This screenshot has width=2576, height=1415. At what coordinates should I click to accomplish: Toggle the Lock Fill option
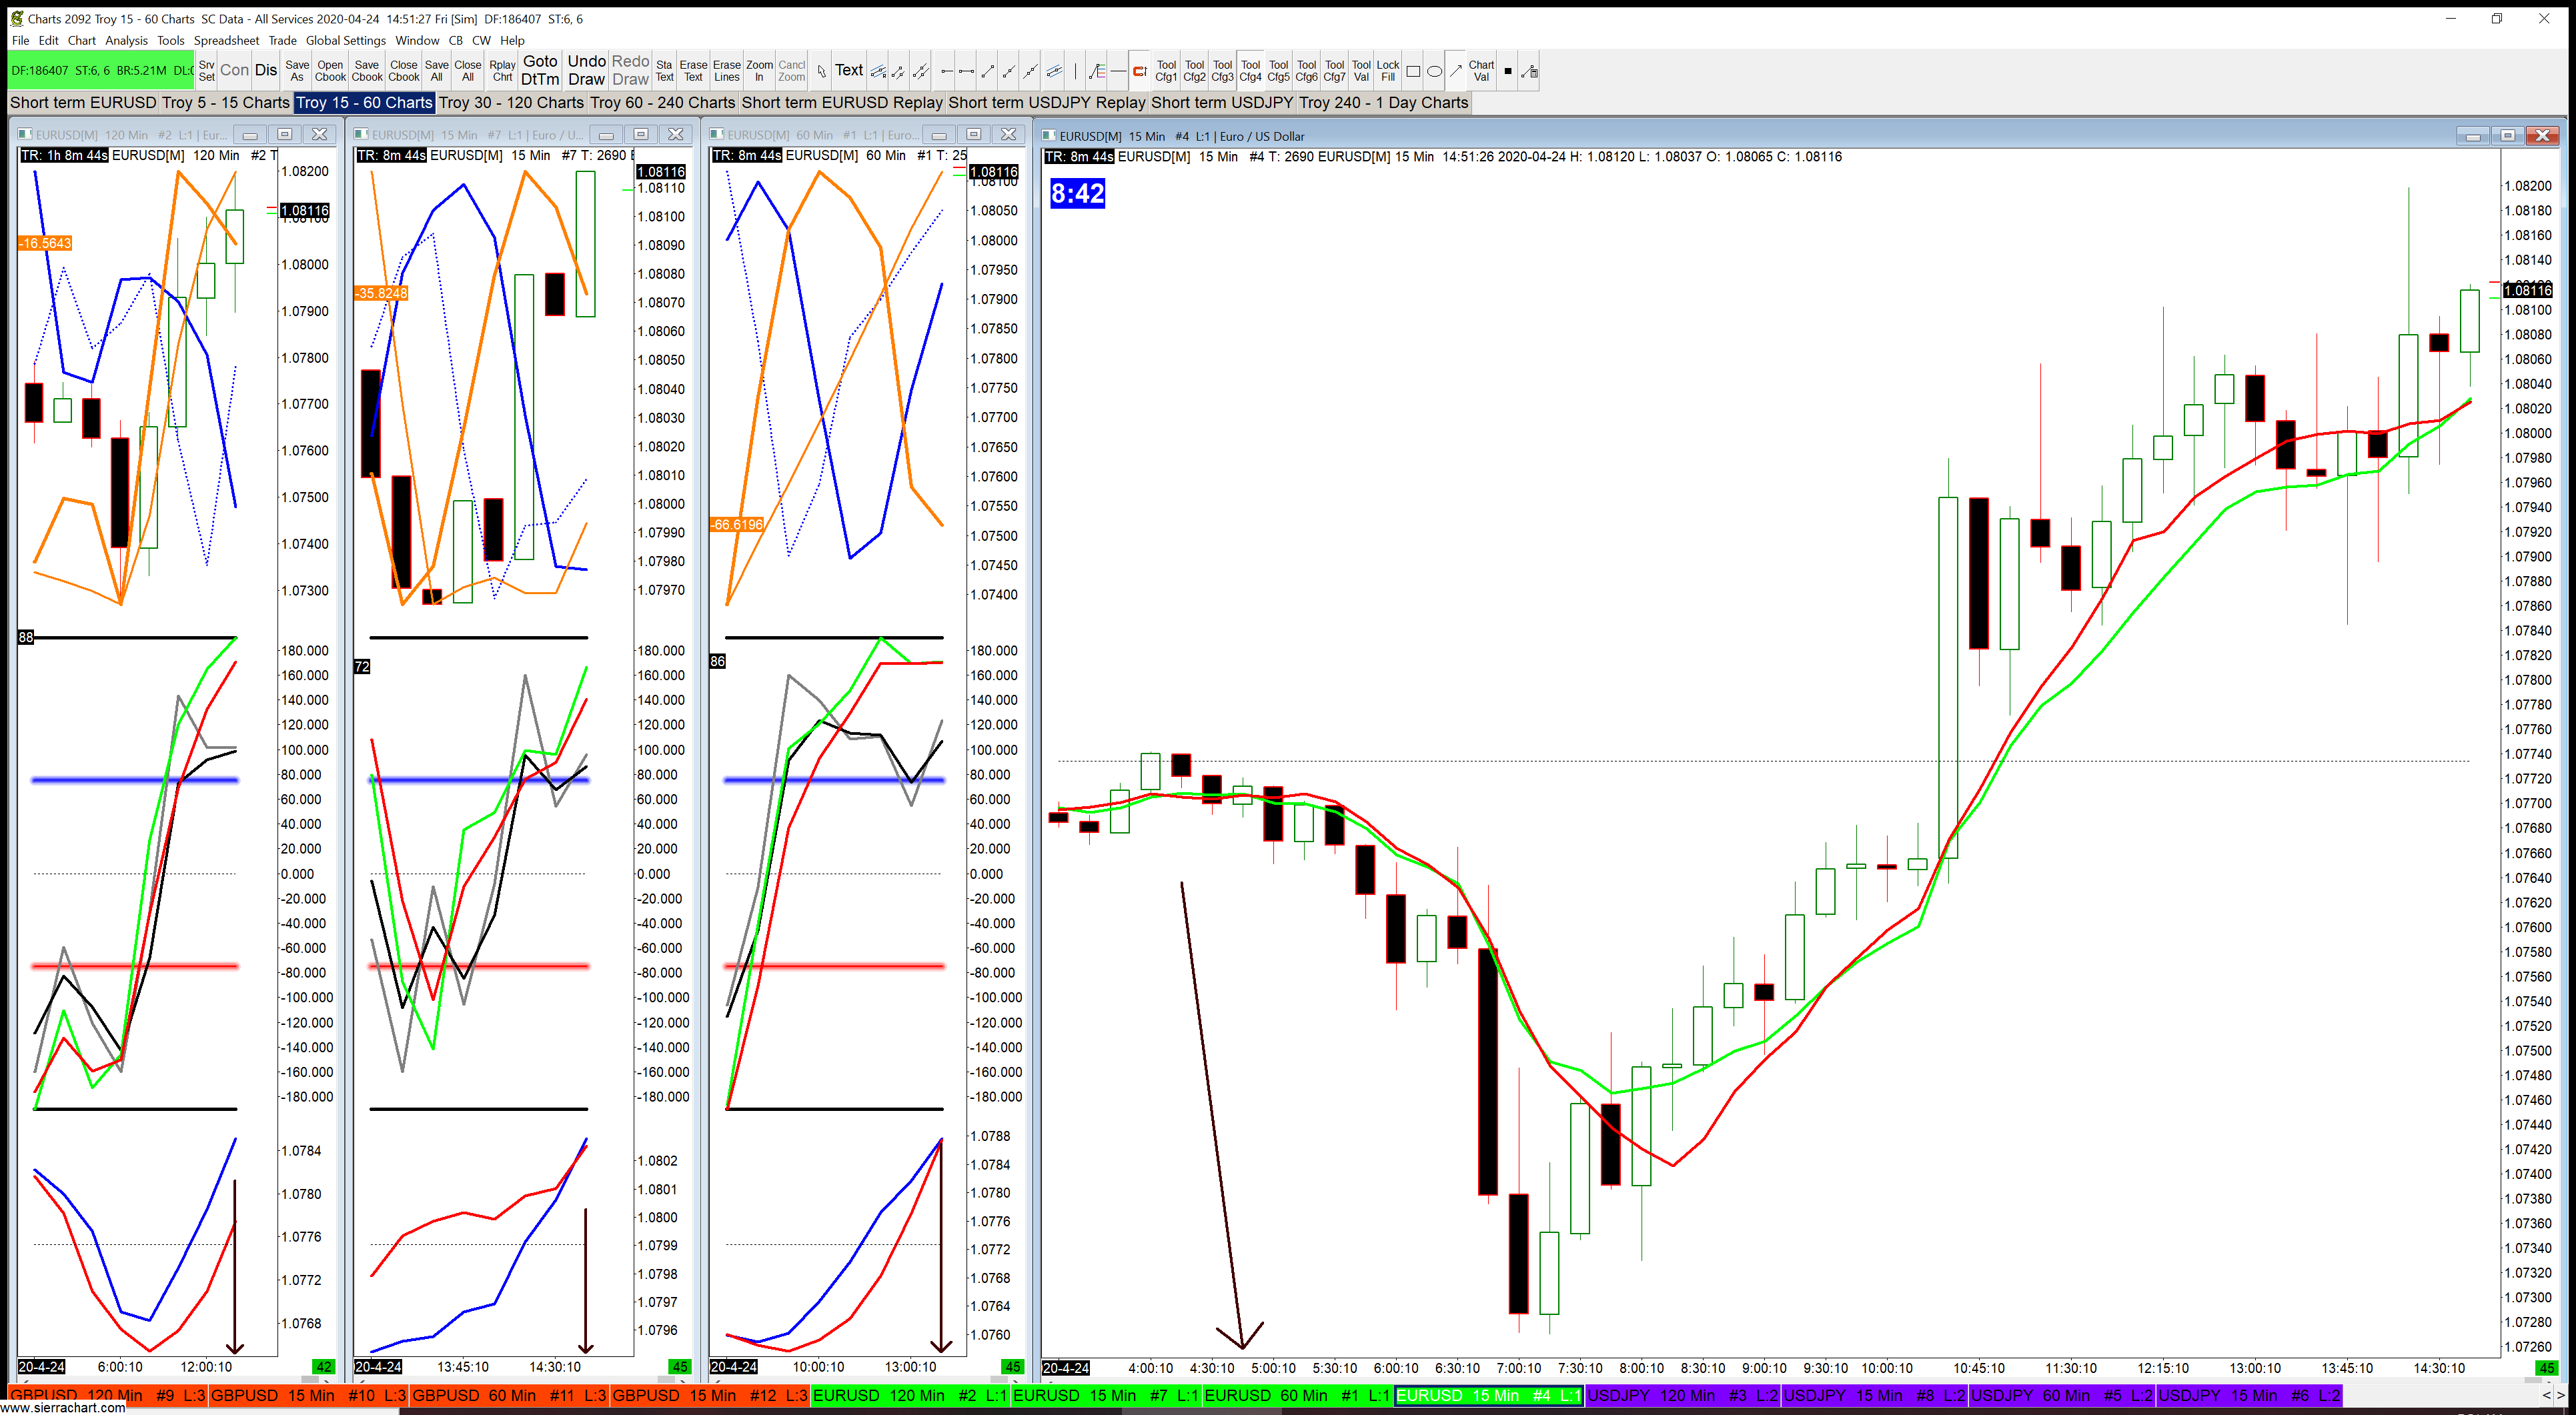1387,70
